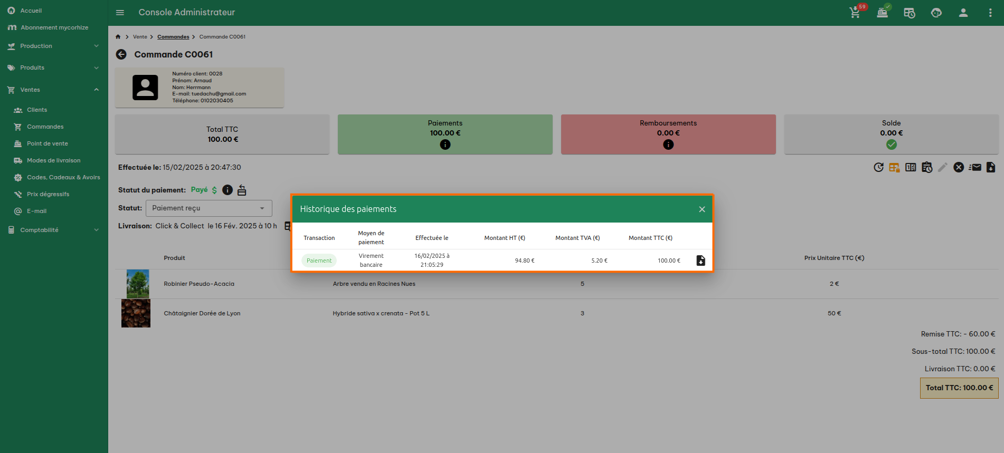Click Robinier Pseudo-Acacia product name

tap(199, 284)
